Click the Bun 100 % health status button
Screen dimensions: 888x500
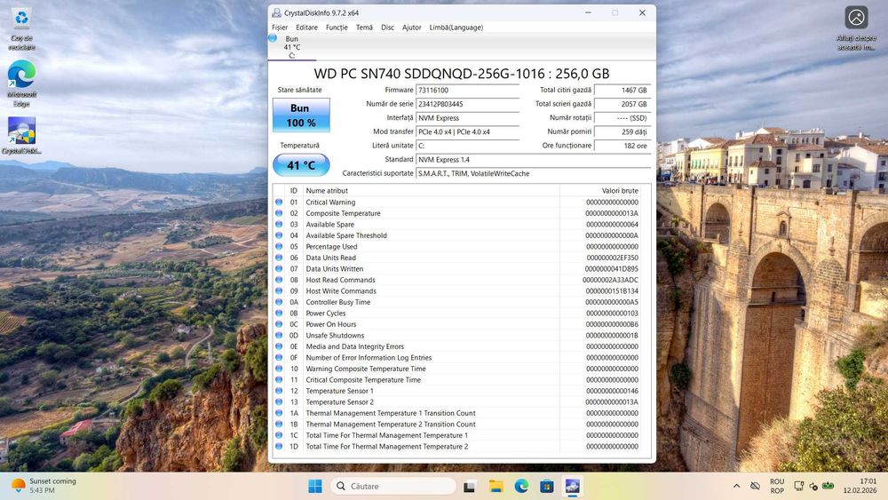point(300,115)
